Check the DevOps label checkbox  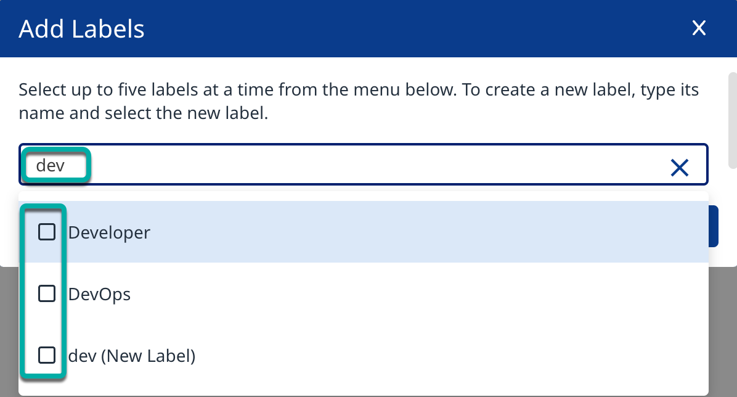(x=47, y=294)
